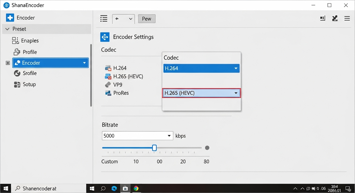The width and height of the screenshot is (355, 193).
Task: Click the Windows Start button
Action: coord(6,188)
